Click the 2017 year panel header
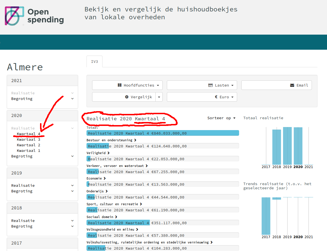The image size is (327, 251). coord(42,243)
